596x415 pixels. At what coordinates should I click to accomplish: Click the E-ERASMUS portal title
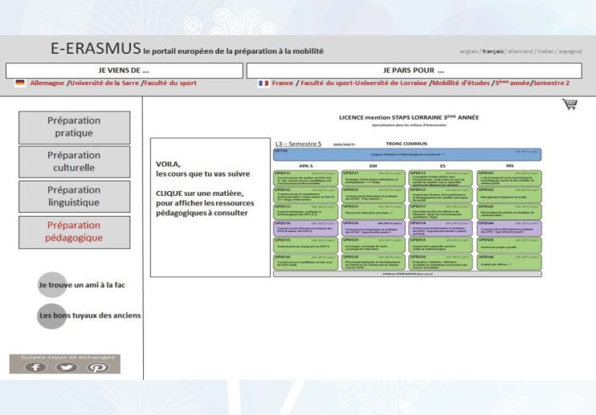click(96, 49)
